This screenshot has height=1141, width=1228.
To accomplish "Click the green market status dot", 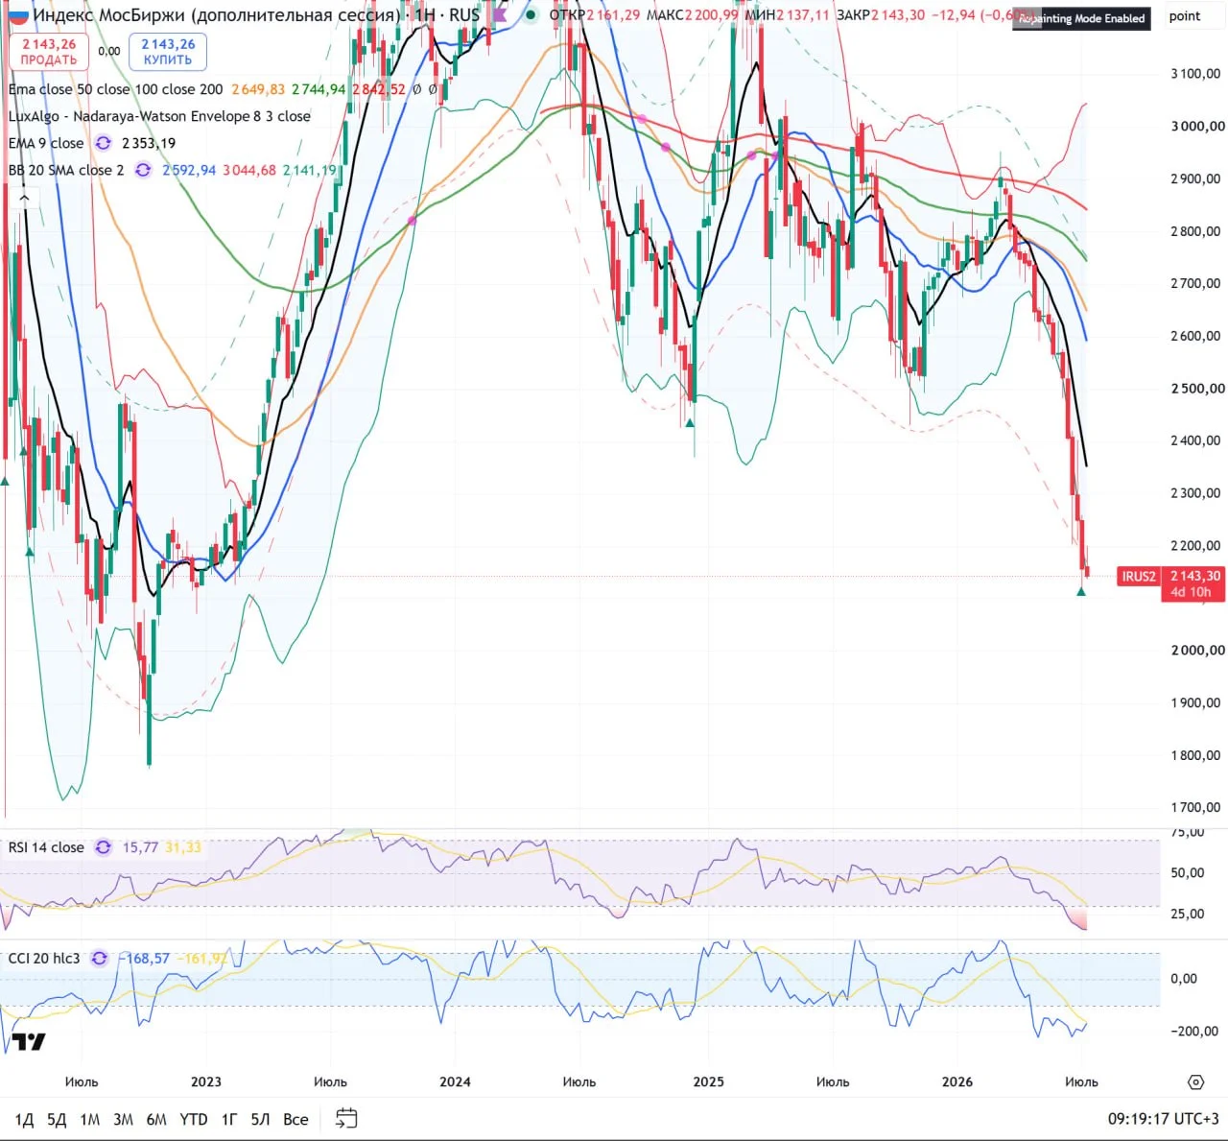I will [x=530, y=14].
